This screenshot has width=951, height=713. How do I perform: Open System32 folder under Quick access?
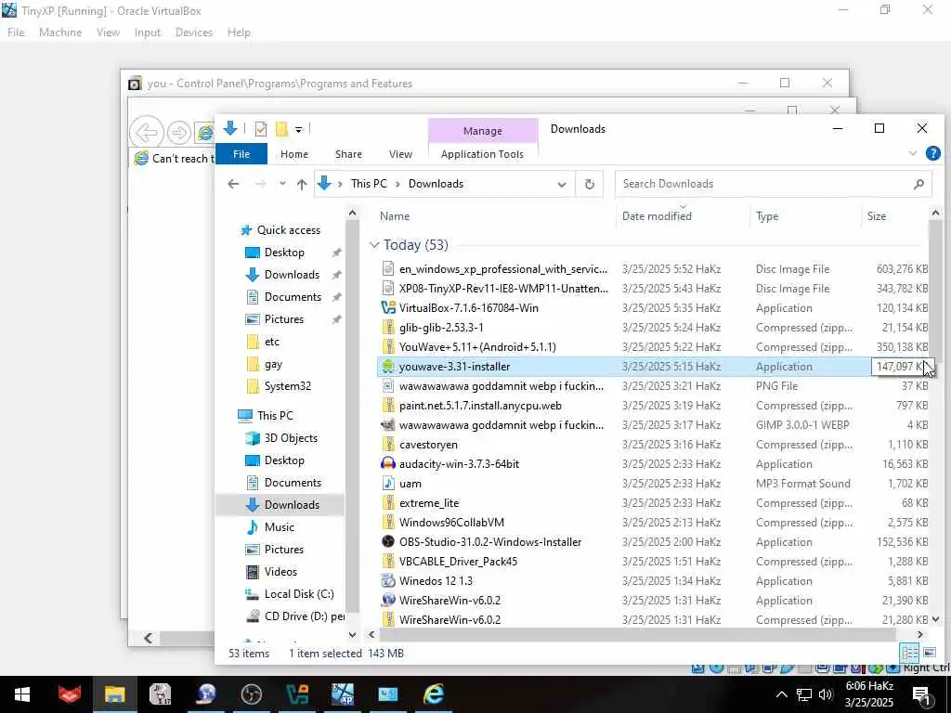point(288,386)
